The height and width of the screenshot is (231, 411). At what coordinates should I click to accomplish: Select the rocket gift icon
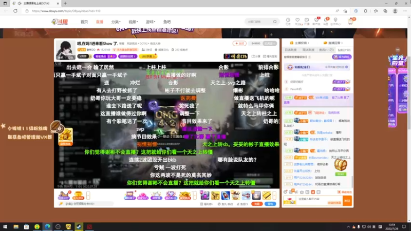pos(226,196)
